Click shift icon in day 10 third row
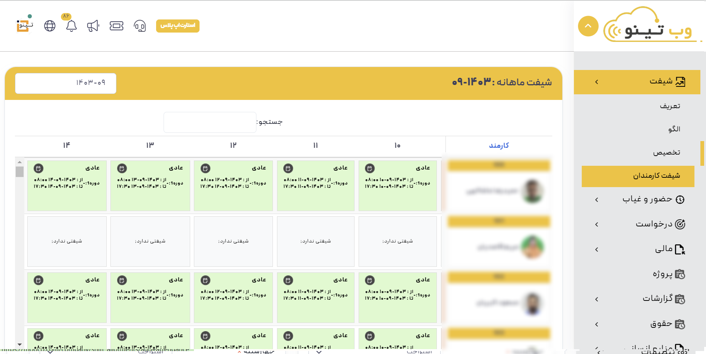The height and width of the screenshot is (354, 706). coord(370,280)
